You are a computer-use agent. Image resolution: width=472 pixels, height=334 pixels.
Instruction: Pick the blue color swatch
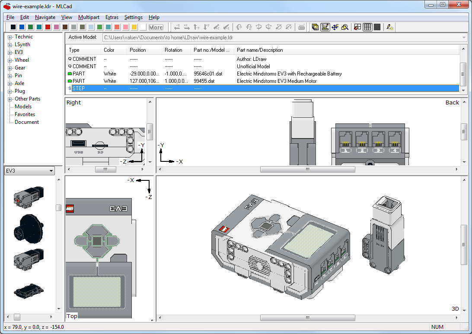(22, 27)
